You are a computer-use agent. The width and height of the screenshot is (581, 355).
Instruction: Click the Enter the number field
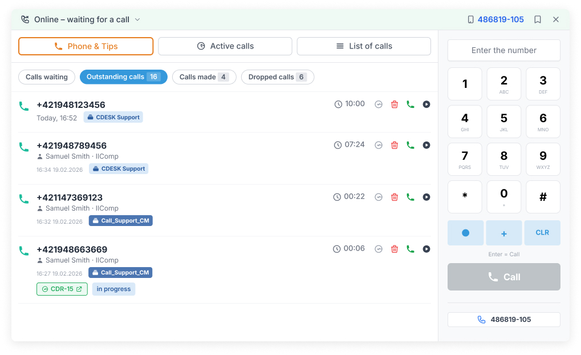click(x=503, y=50)
